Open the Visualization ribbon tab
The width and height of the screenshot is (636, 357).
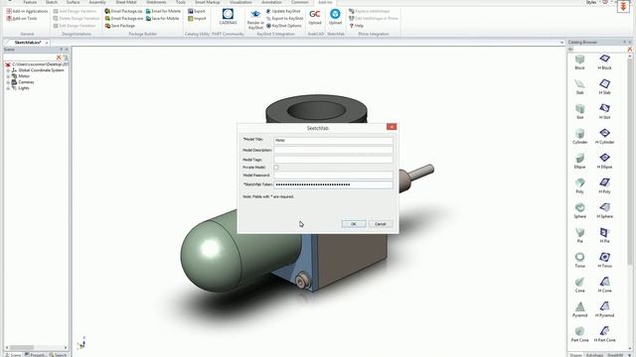click(x=240, y=2)
